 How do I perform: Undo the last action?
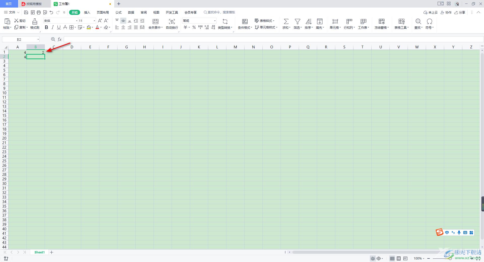(x=51, y=12)
